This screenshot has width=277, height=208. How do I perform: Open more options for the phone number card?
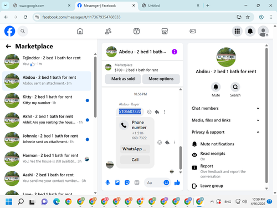[x=175, y=143]
